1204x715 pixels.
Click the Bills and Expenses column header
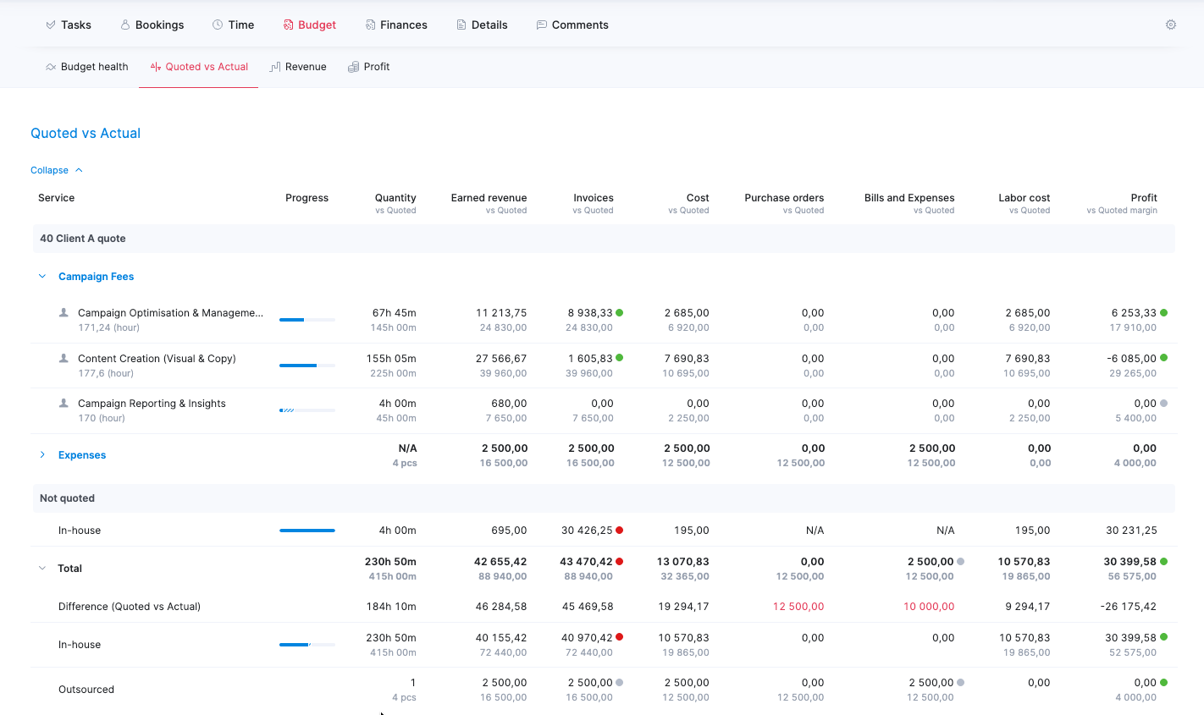click(909, 198)
